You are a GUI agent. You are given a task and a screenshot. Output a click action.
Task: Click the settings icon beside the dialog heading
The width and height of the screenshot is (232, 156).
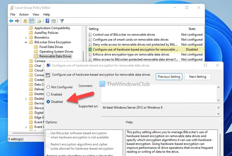click(48, 75)
